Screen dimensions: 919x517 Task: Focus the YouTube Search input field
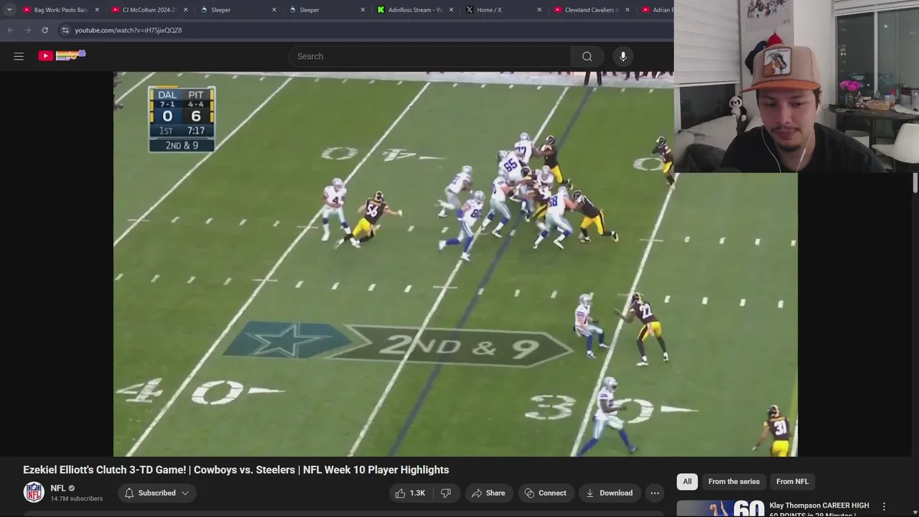(430, 56)
